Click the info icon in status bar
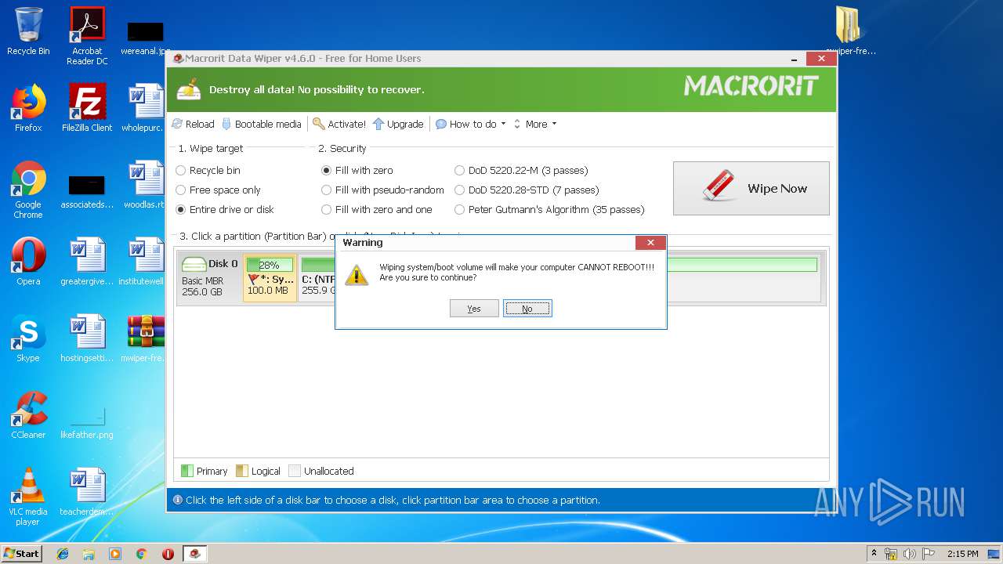 (177, 500)
